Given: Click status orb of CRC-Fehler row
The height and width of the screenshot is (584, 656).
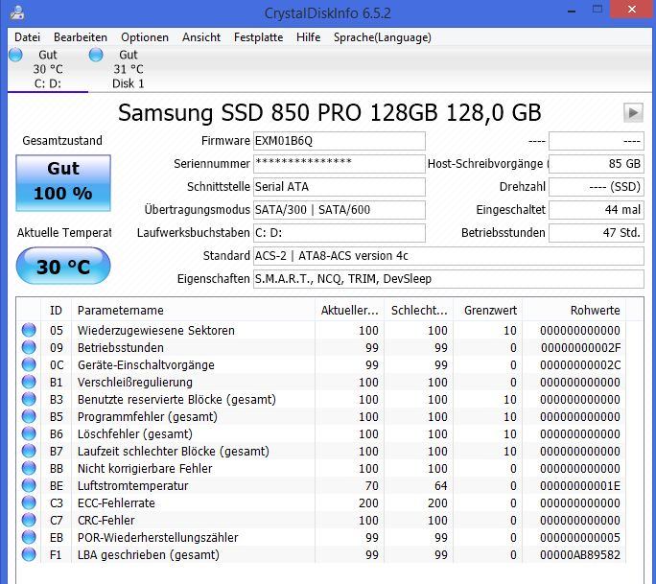Looking at the screenshot, I should pos(29,520).
